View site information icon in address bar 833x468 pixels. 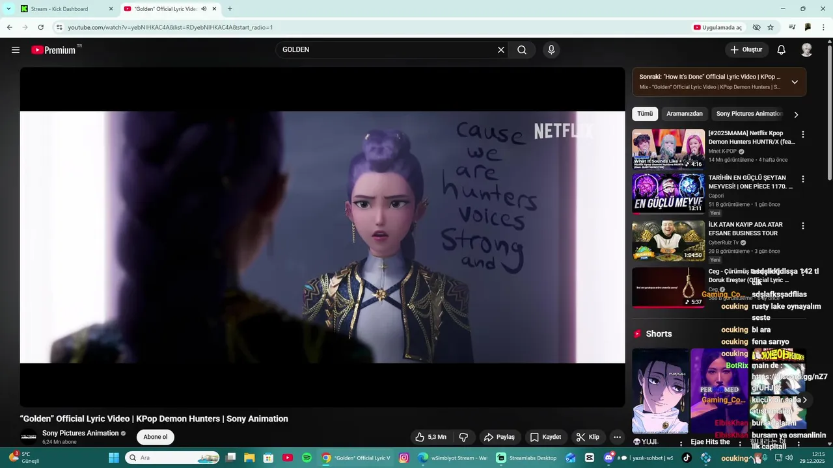click(x=59, y=27)
